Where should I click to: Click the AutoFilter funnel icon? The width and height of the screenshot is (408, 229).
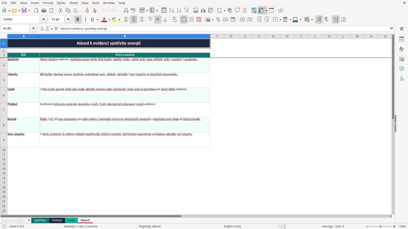[x=187, y=11]
